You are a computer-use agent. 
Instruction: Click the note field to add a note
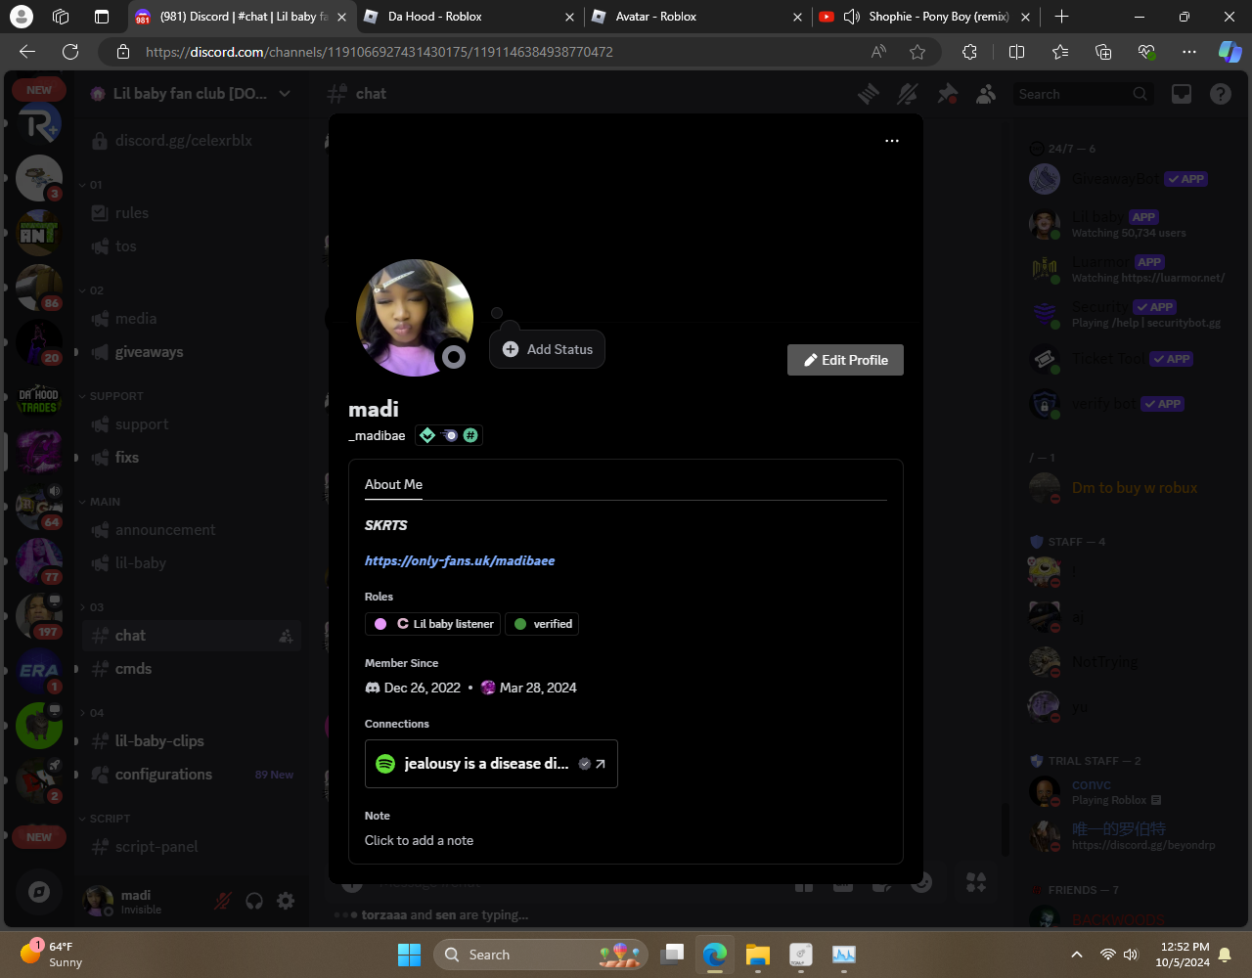(x=419, y=840)
